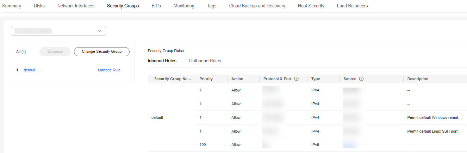
Task: Select the Inbound Rules tab
Action: coord(162,61)
